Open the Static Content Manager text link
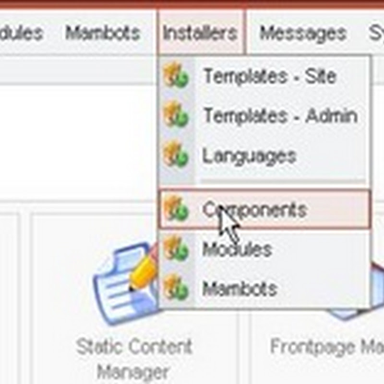The width and height of the screenshot is (384, 384). tap(134, 359)
